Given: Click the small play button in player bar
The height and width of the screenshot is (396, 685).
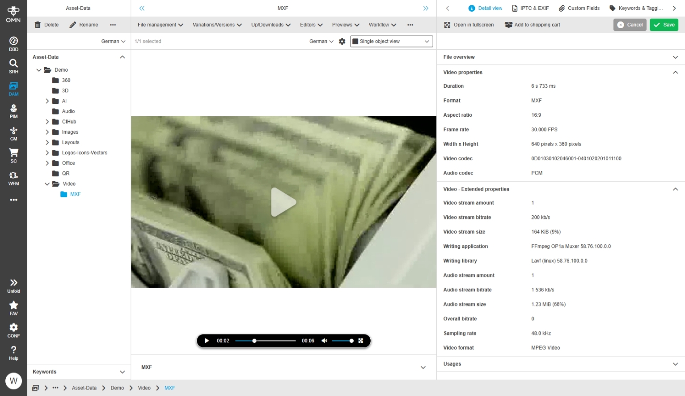Looking at the screenshot, I should (x=207, y=341).
